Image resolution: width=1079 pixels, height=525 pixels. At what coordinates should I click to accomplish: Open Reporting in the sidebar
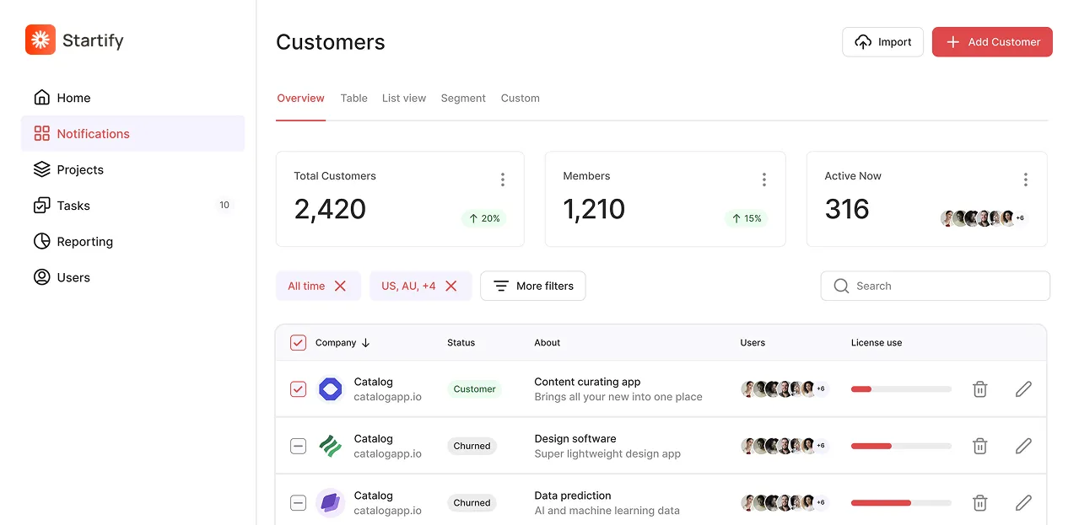[x=132, y=242]
